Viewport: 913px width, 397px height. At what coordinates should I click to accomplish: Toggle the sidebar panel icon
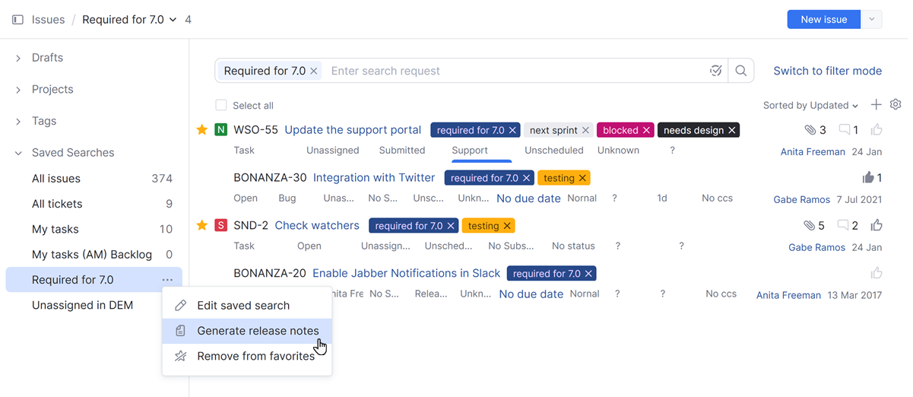(x=17, y=20)
